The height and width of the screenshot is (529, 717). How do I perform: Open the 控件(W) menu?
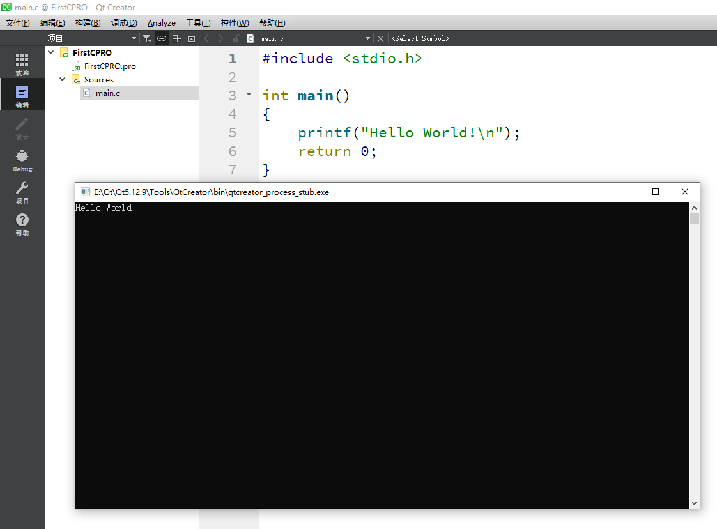[x=235, y=23]
